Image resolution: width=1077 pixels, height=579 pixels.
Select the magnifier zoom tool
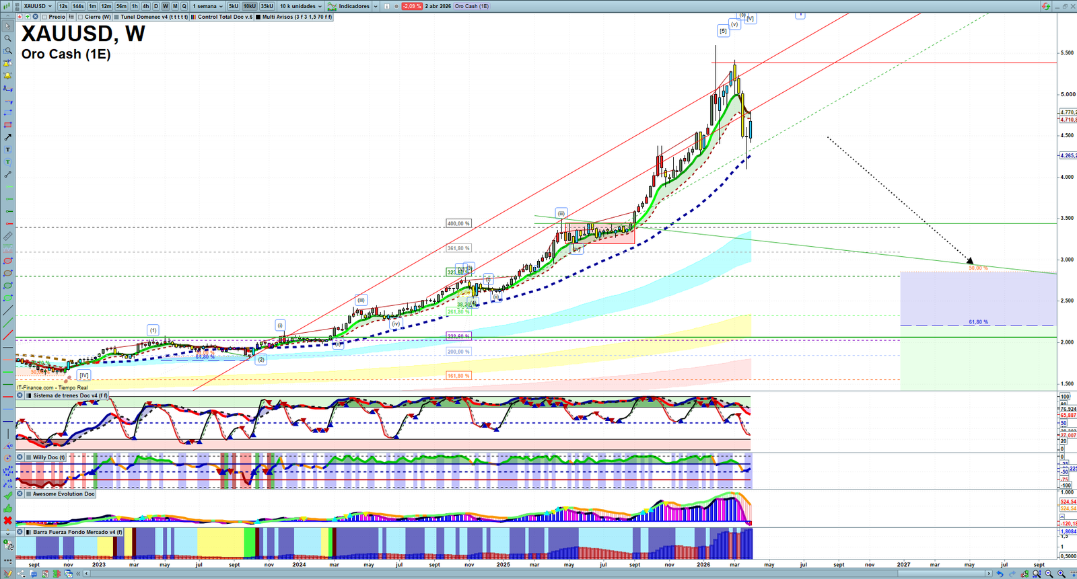(x=8, y=38)
